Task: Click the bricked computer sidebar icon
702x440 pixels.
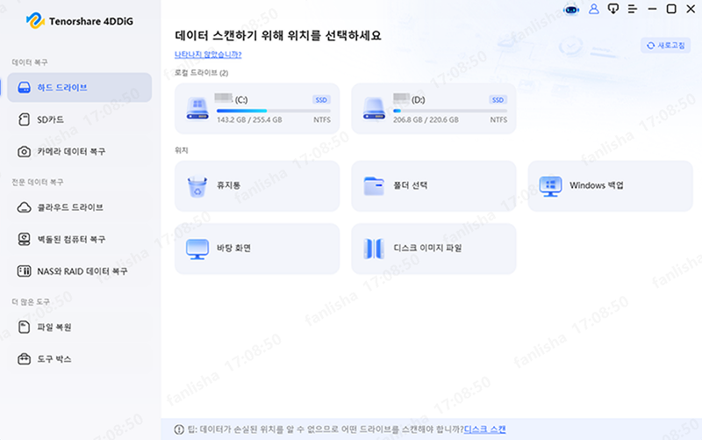Action: pyautogui.click(x=25, y=239)
